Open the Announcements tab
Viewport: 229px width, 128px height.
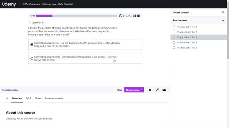54,98
